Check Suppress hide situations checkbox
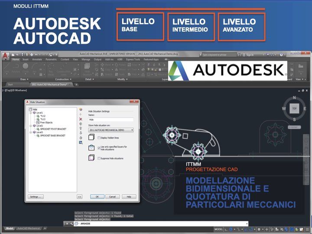 click(99, 159)
